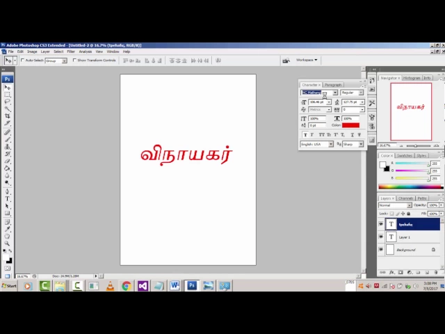Click the red text Color swatch
Image resolution: width=445 pixels, height=334 pixels.
(350, 125)
